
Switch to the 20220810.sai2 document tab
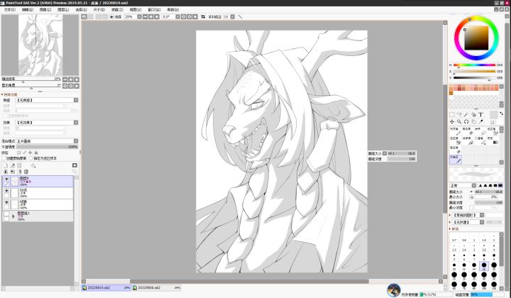106,288
